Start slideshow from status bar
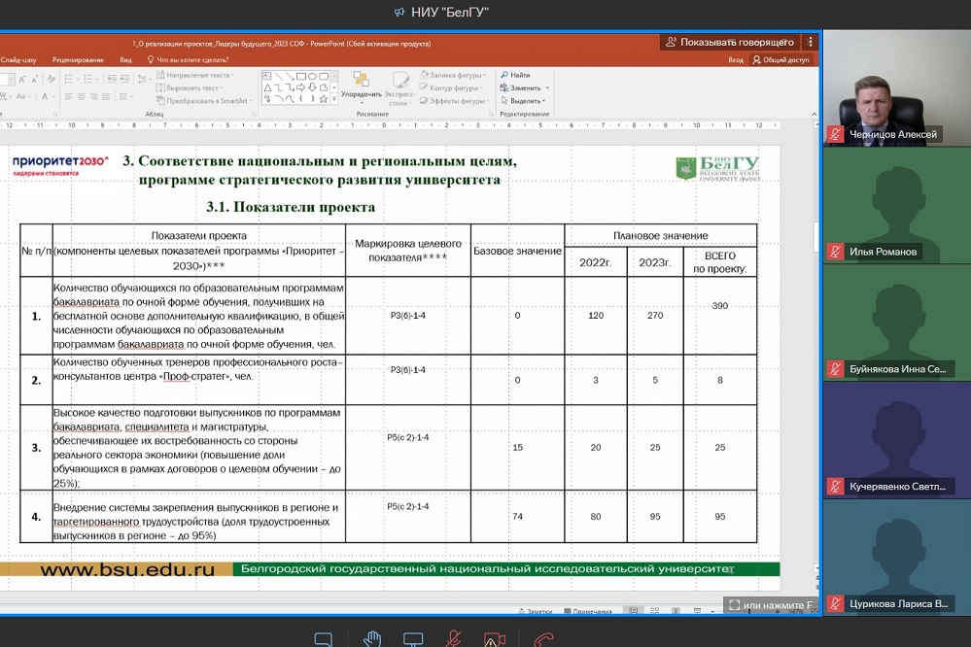The image size is (971, 647). (697, 611)
